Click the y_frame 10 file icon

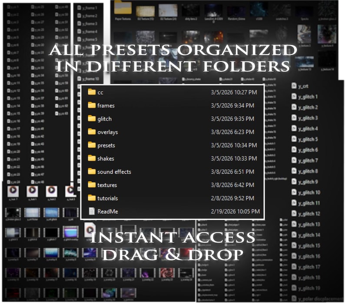(x=79, y=79)
